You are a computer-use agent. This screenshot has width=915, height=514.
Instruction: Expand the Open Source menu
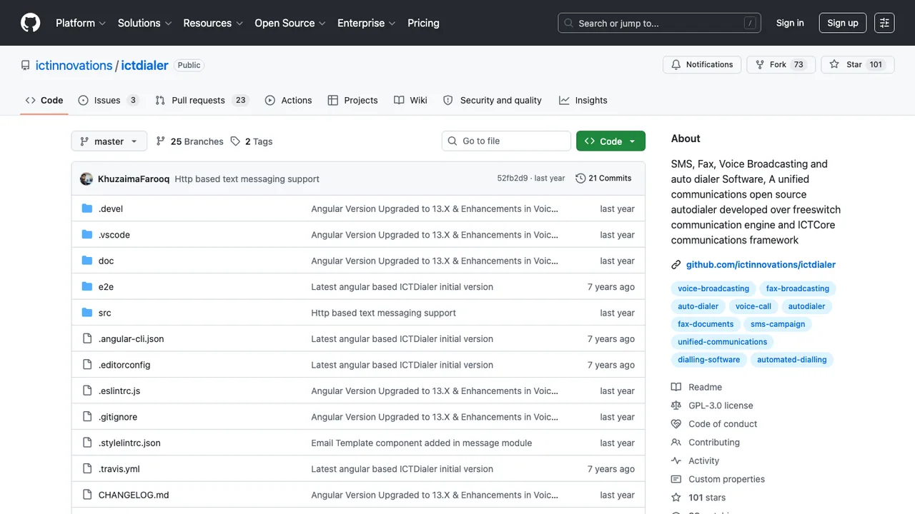[x=290, y=23]
